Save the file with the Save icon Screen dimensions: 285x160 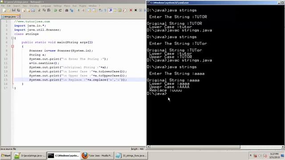click(x=14, y=10)
